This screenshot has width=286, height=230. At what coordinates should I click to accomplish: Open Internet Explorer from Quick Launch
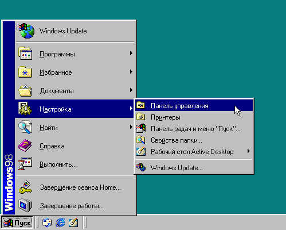(x=60, y=223)
